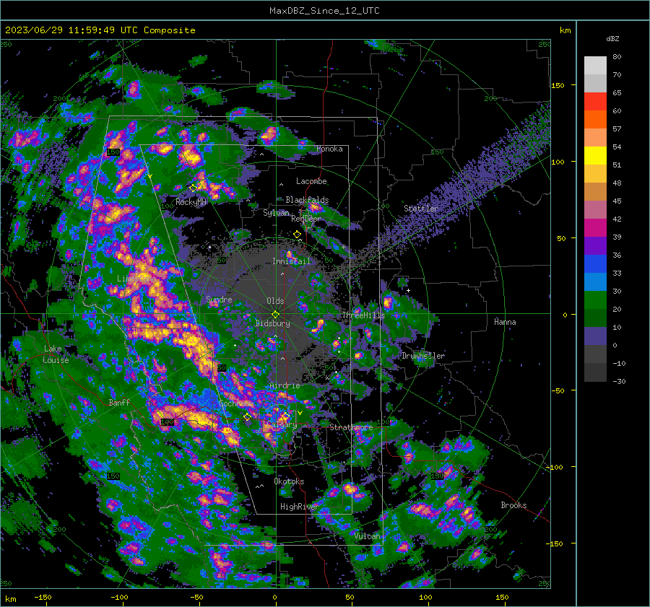The height and width of the screenshot is (607, 650).
Task: Click the yellow diamond marker above Innisfail
Action: [x=297, y=235]
